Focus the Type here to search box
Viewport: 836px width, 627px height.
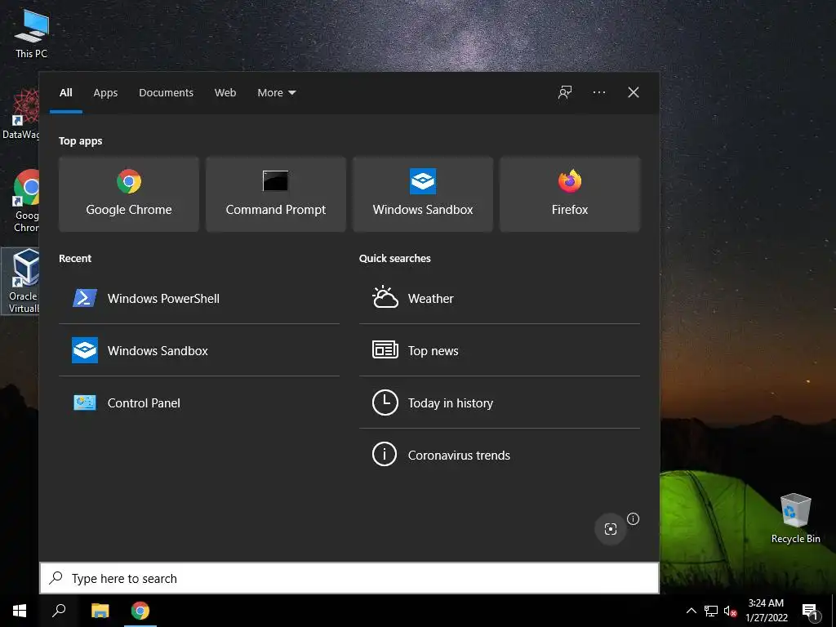pos(349,578)
